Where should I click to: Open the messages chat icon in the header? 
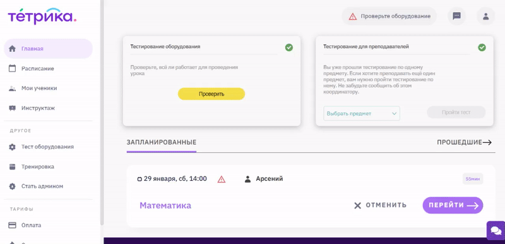tap(456, 16)
